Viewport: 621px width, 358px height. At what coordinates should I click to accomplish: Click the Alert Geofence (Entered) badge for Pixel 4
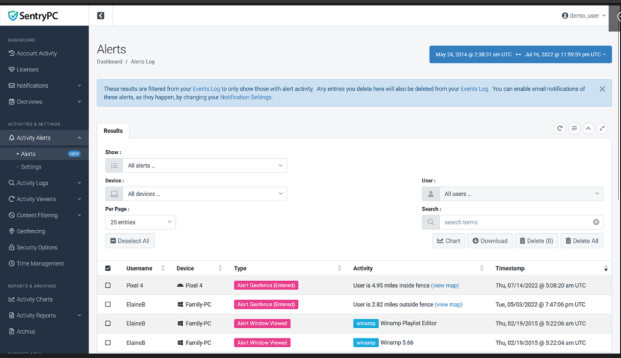[266, 285]
